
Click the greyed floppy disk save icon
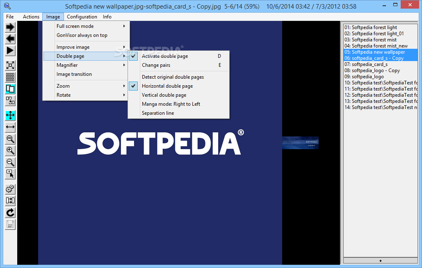(x=10, y=225)
